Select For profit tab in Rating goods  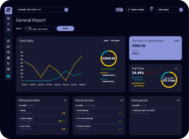[136, 105]
